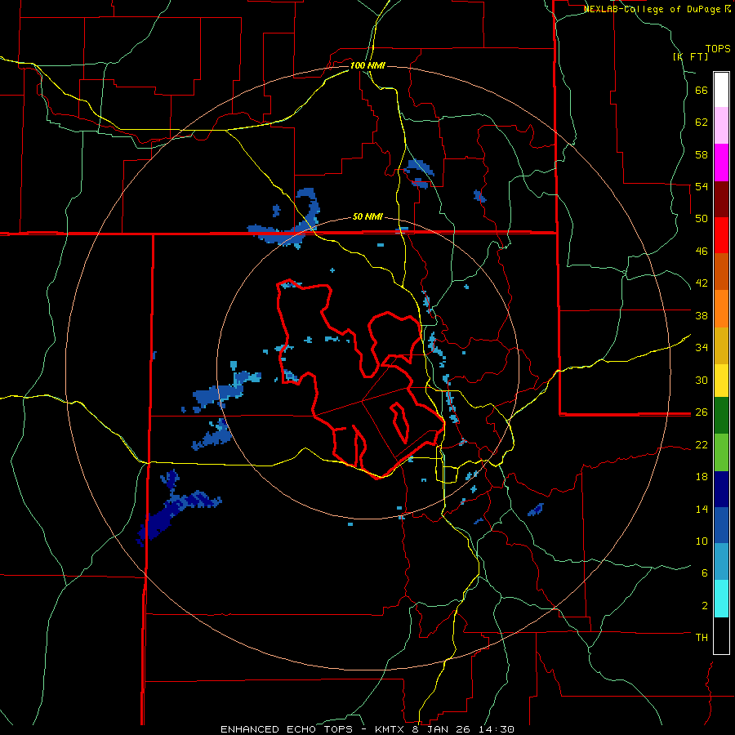Click the "34" legend value
Screen dimensions: 735x735
coord(702,348)
